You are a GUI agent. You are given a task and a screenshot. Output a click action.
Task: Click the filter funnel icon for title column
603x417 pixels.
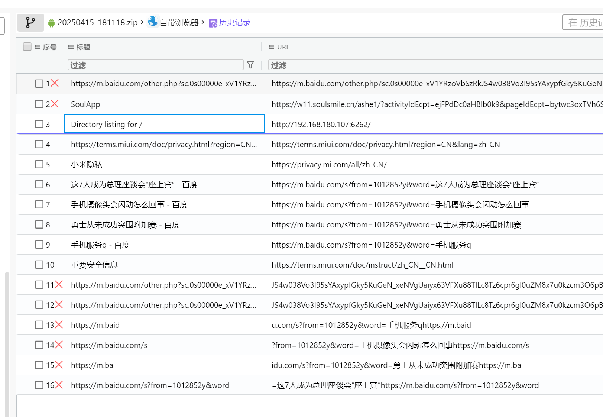[x=250, y=65]
